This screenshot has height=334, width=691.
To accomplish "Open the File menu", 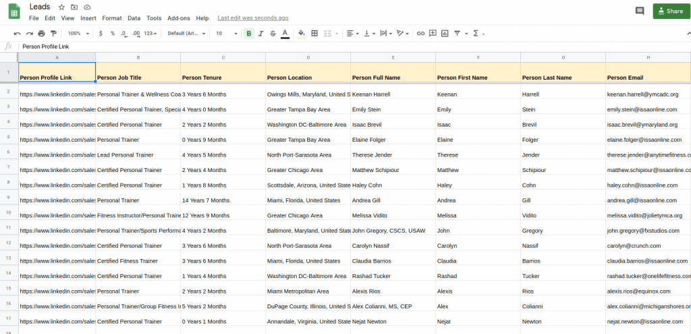I will click(34, 18).
